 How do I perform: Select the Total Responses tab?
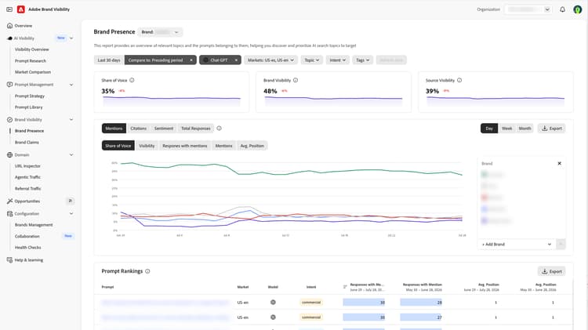196,129
